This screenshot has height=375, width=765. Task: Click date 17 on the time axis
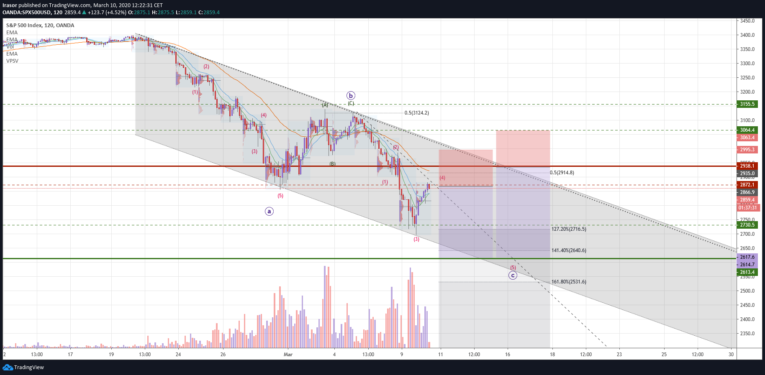[70, 355]
